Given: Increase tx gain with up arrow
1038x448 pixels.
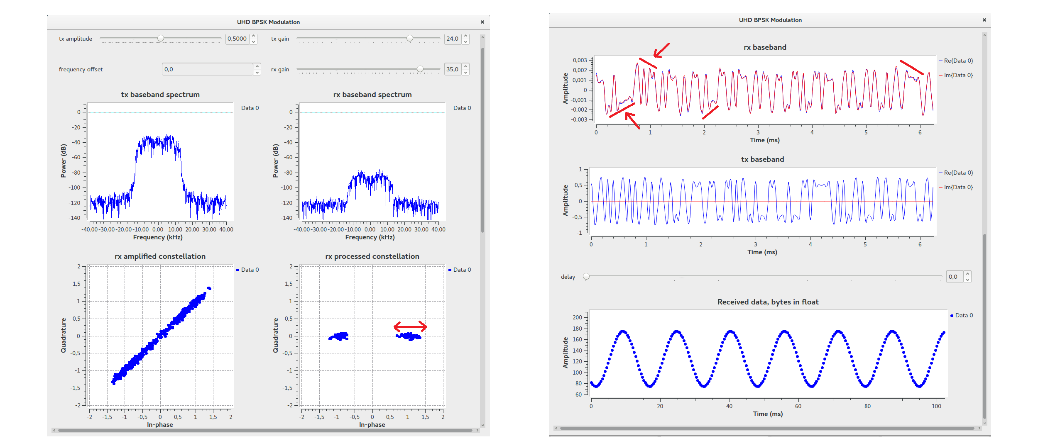Looking at the screenshot, I should [465, 36].
